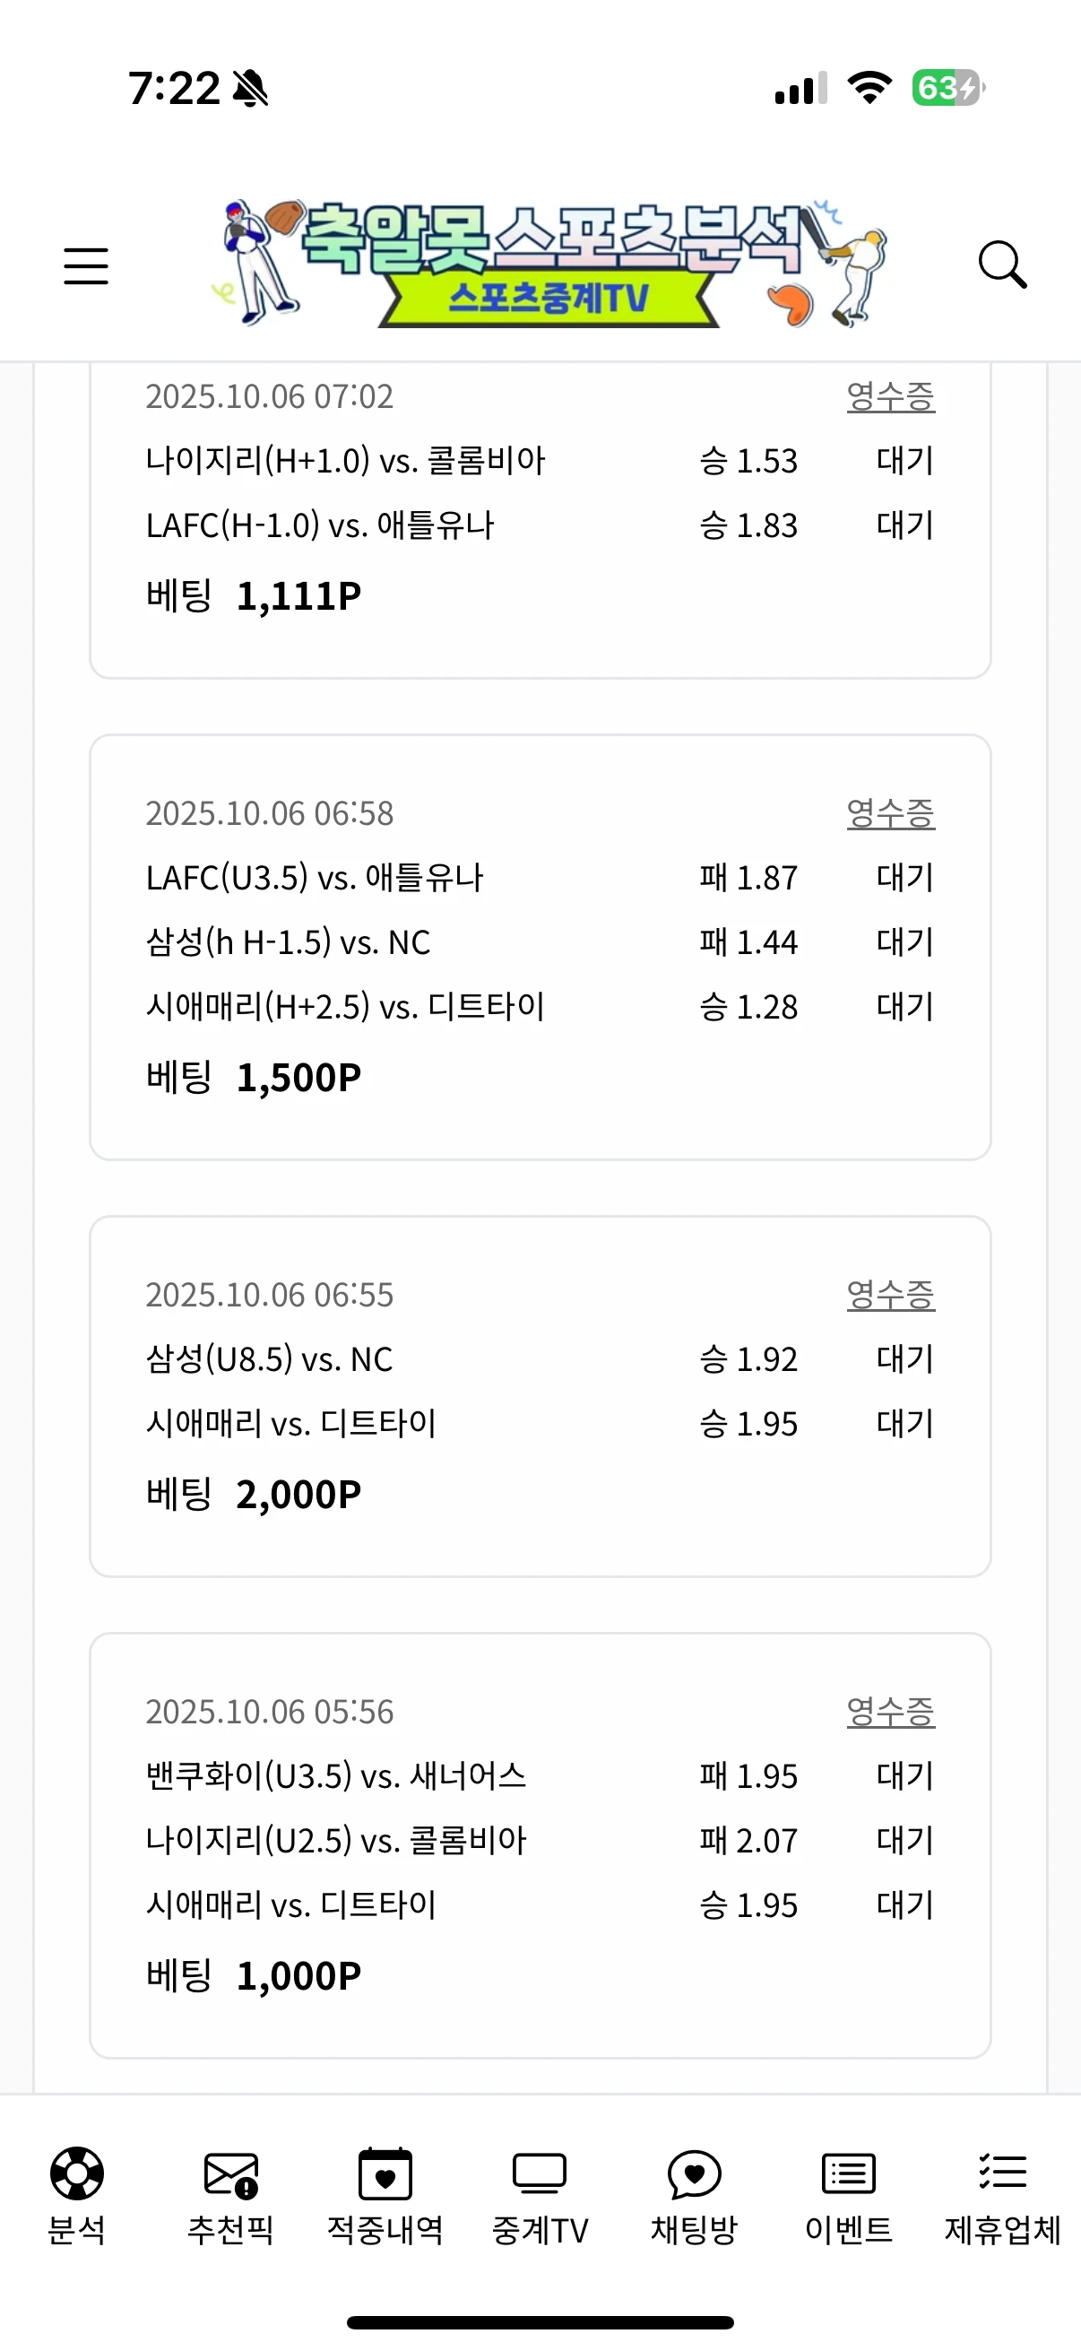
Task: Tap the battery indicator in status bar
Action: pyautogui.click(x=947, y=89)
